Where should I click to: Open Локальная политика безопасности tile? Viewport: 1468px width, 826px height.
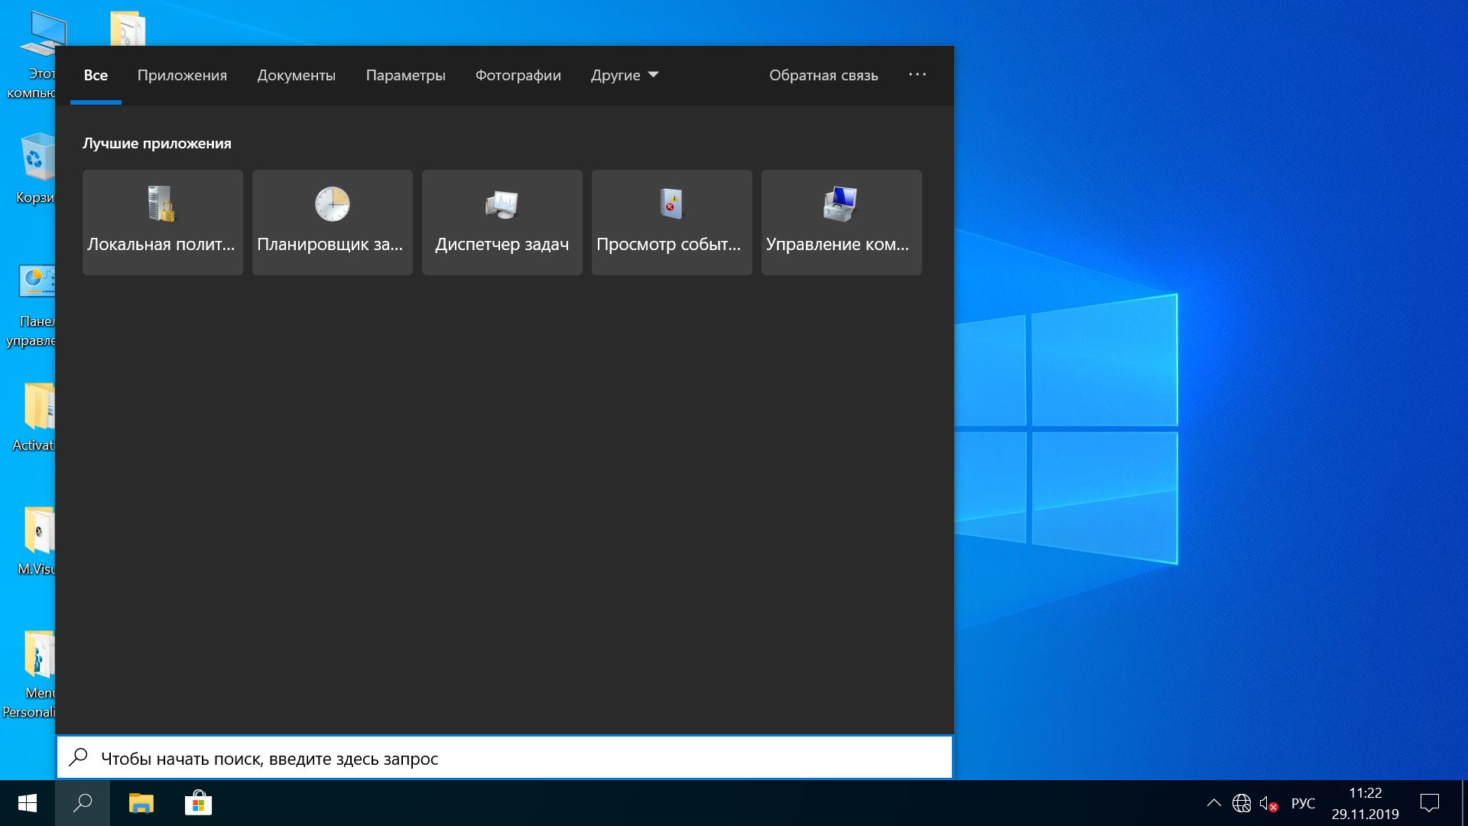click(162, 222)
